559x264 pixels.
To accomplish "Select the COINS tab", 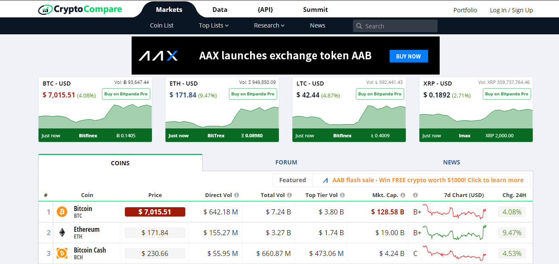I will (120, 163).
